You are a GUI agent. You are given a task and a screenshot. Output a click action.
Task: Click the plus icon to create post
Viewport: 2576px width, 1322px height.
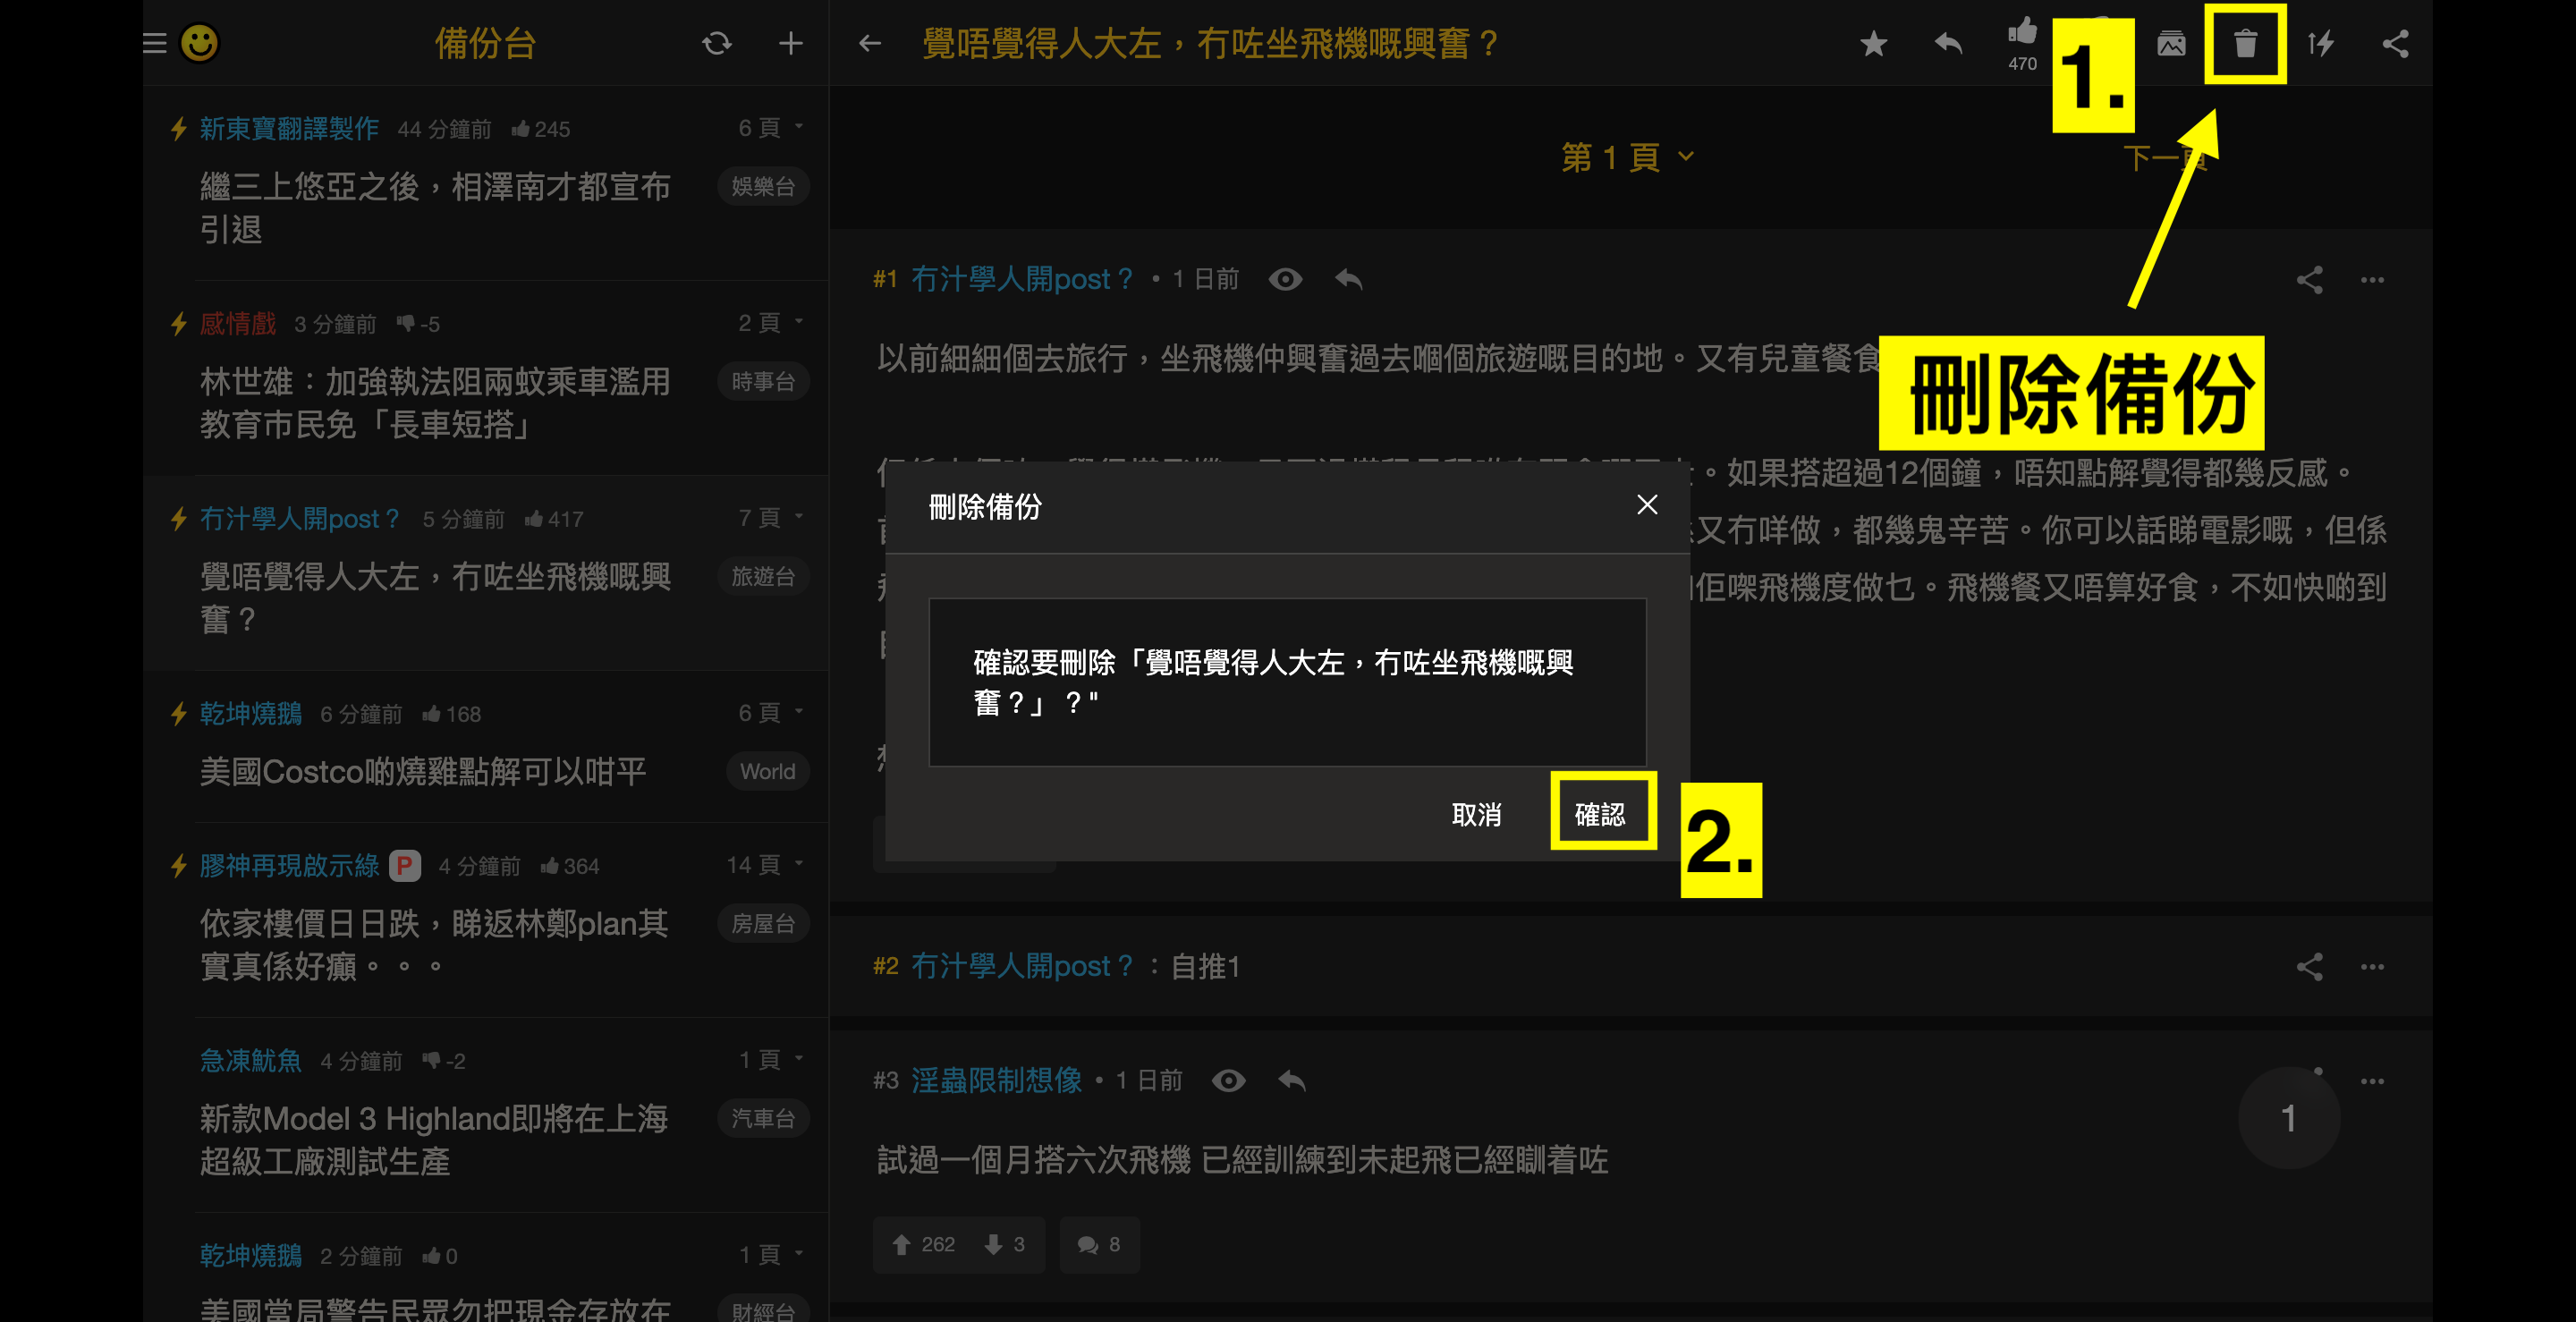coord(790,43)
